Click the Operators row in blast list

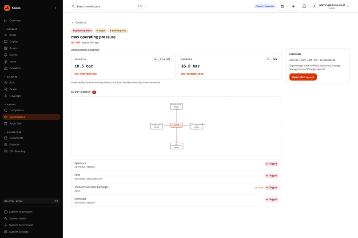[x=176, y=165]
